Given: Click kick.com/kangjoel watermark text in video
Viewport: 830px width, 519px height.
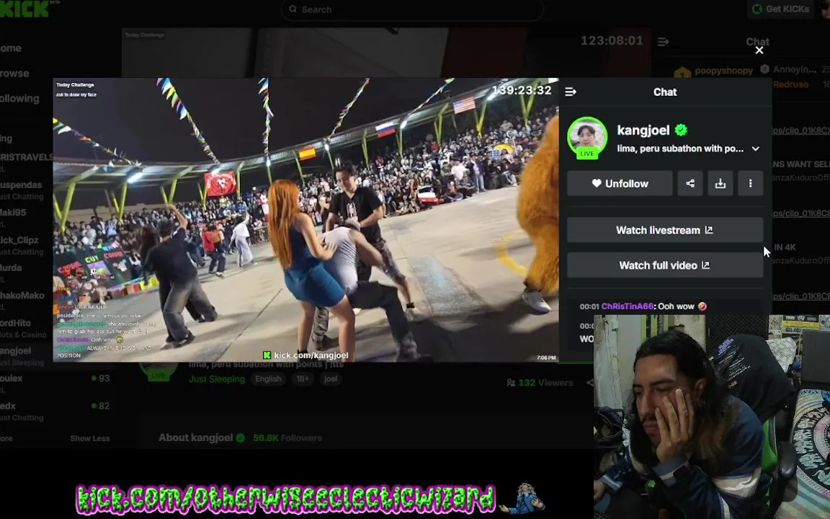Looking at the screenshot, I should 311,355.
